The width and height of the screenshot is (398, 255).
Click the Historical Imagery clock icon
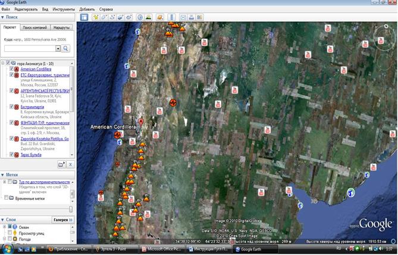(x=140, y=17)
